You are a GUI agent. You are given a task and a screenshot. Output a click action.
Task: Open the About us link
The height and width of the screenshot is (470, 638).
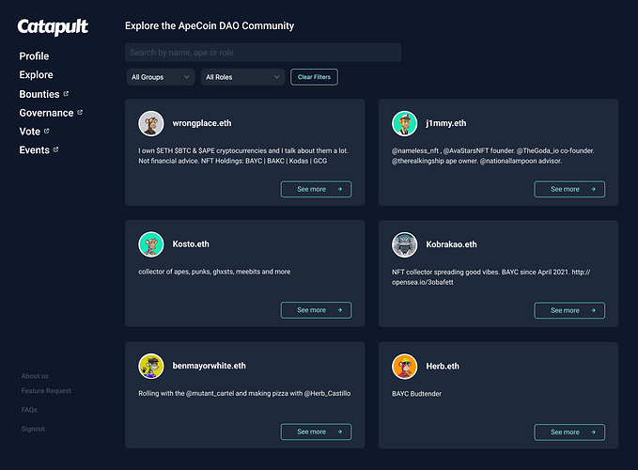[35, 376]
